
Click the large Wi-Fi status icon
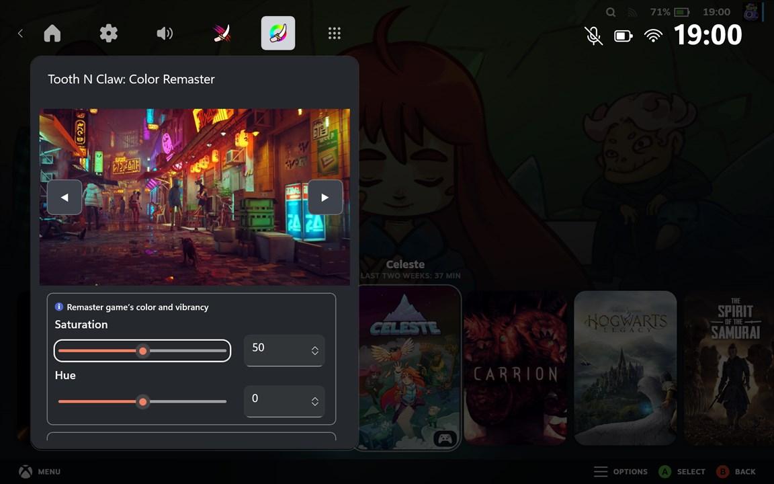tap(653, 36)
